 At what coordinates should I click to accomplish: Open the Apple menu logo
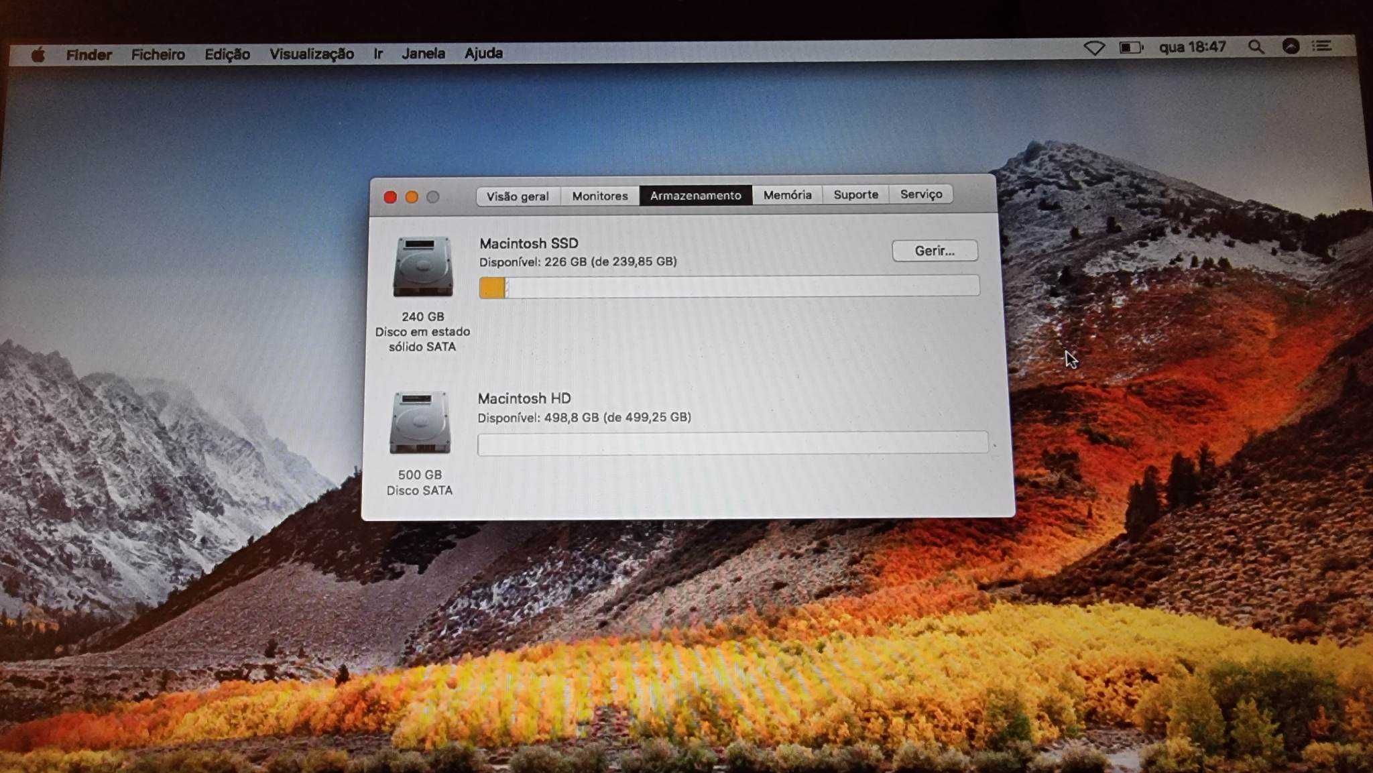point(38,55)
